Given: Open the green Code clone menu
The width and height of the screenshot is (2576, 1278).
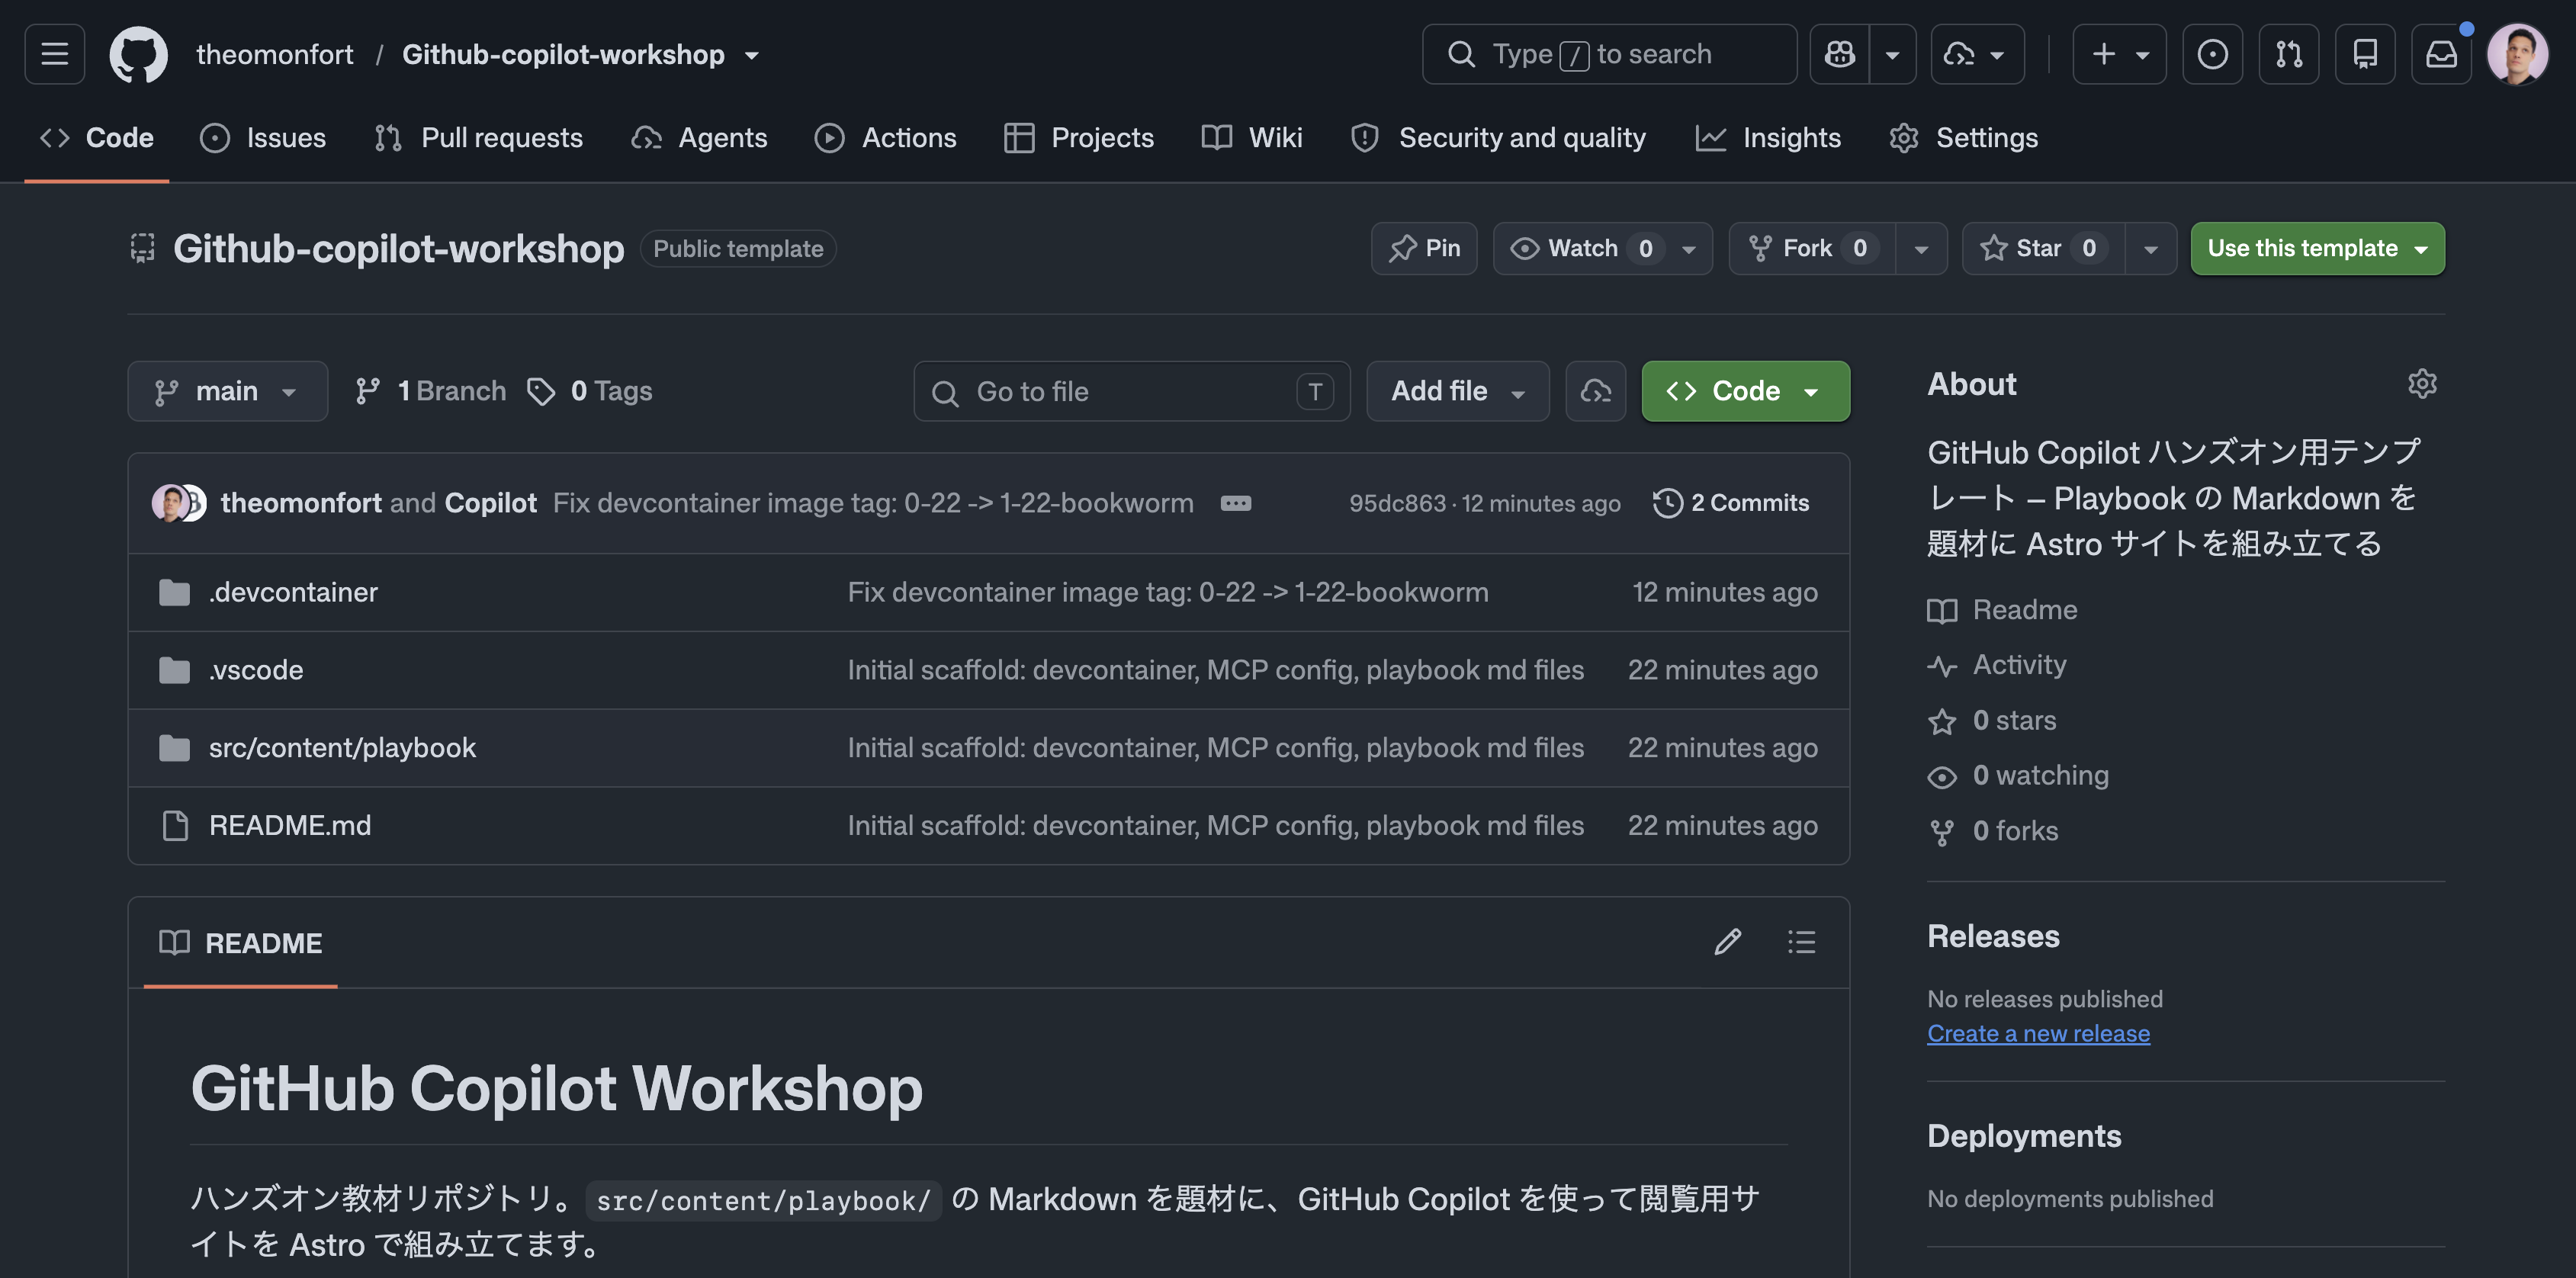Looking at the screenshot, I should 1745,391.
